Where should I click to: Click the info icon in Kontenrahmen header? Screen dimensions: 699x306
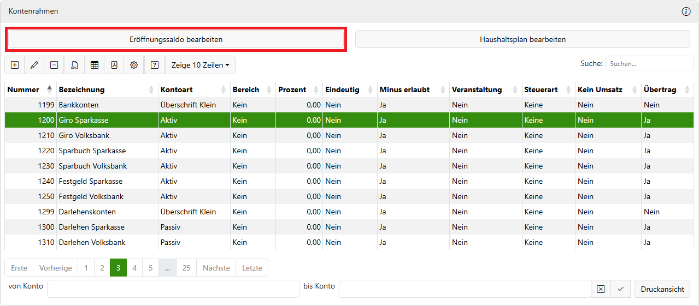click(686, 11)
